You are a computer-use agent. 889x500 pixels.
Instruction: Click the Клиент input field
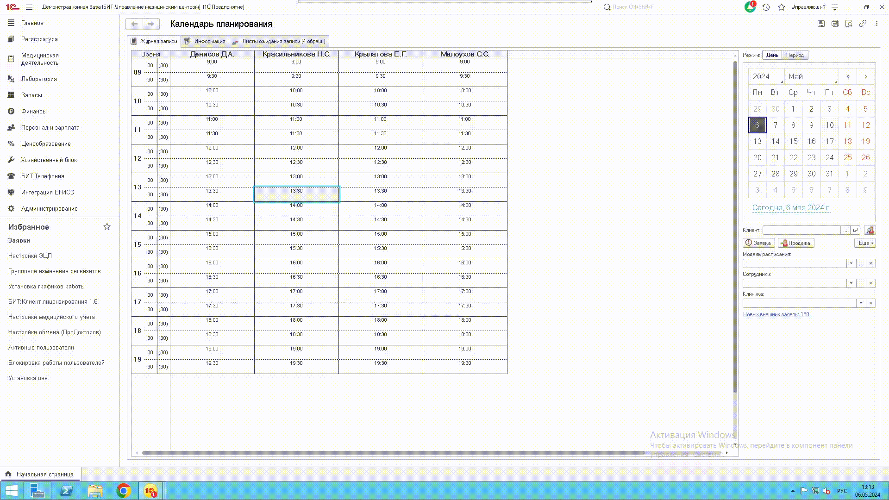point(801,230)
